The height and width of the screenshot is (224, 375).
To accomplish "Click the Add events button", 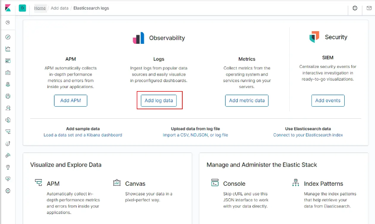I will pos(328,101).
